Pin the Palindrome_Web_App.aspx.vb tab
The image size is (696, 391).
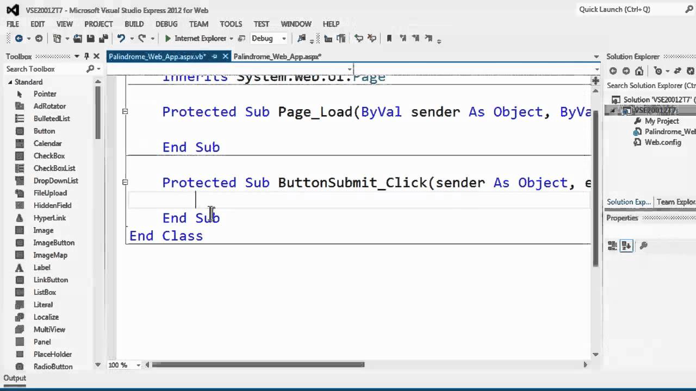tap(215, 56)
